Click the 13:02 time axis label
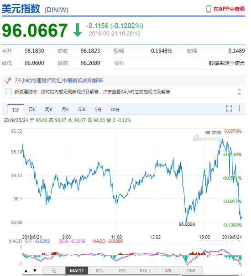Image resolution: width=251 pixels, height=276 pixels. pyautogui.click(x=155, y=237)
